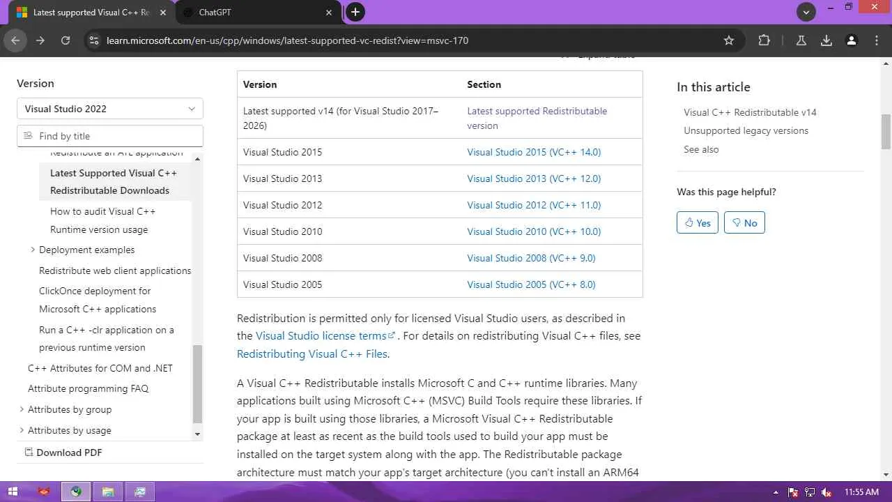Open the Windows Start menu
Image resolution: width=892 pixels, height=502 pixels.
coord(13,492)
